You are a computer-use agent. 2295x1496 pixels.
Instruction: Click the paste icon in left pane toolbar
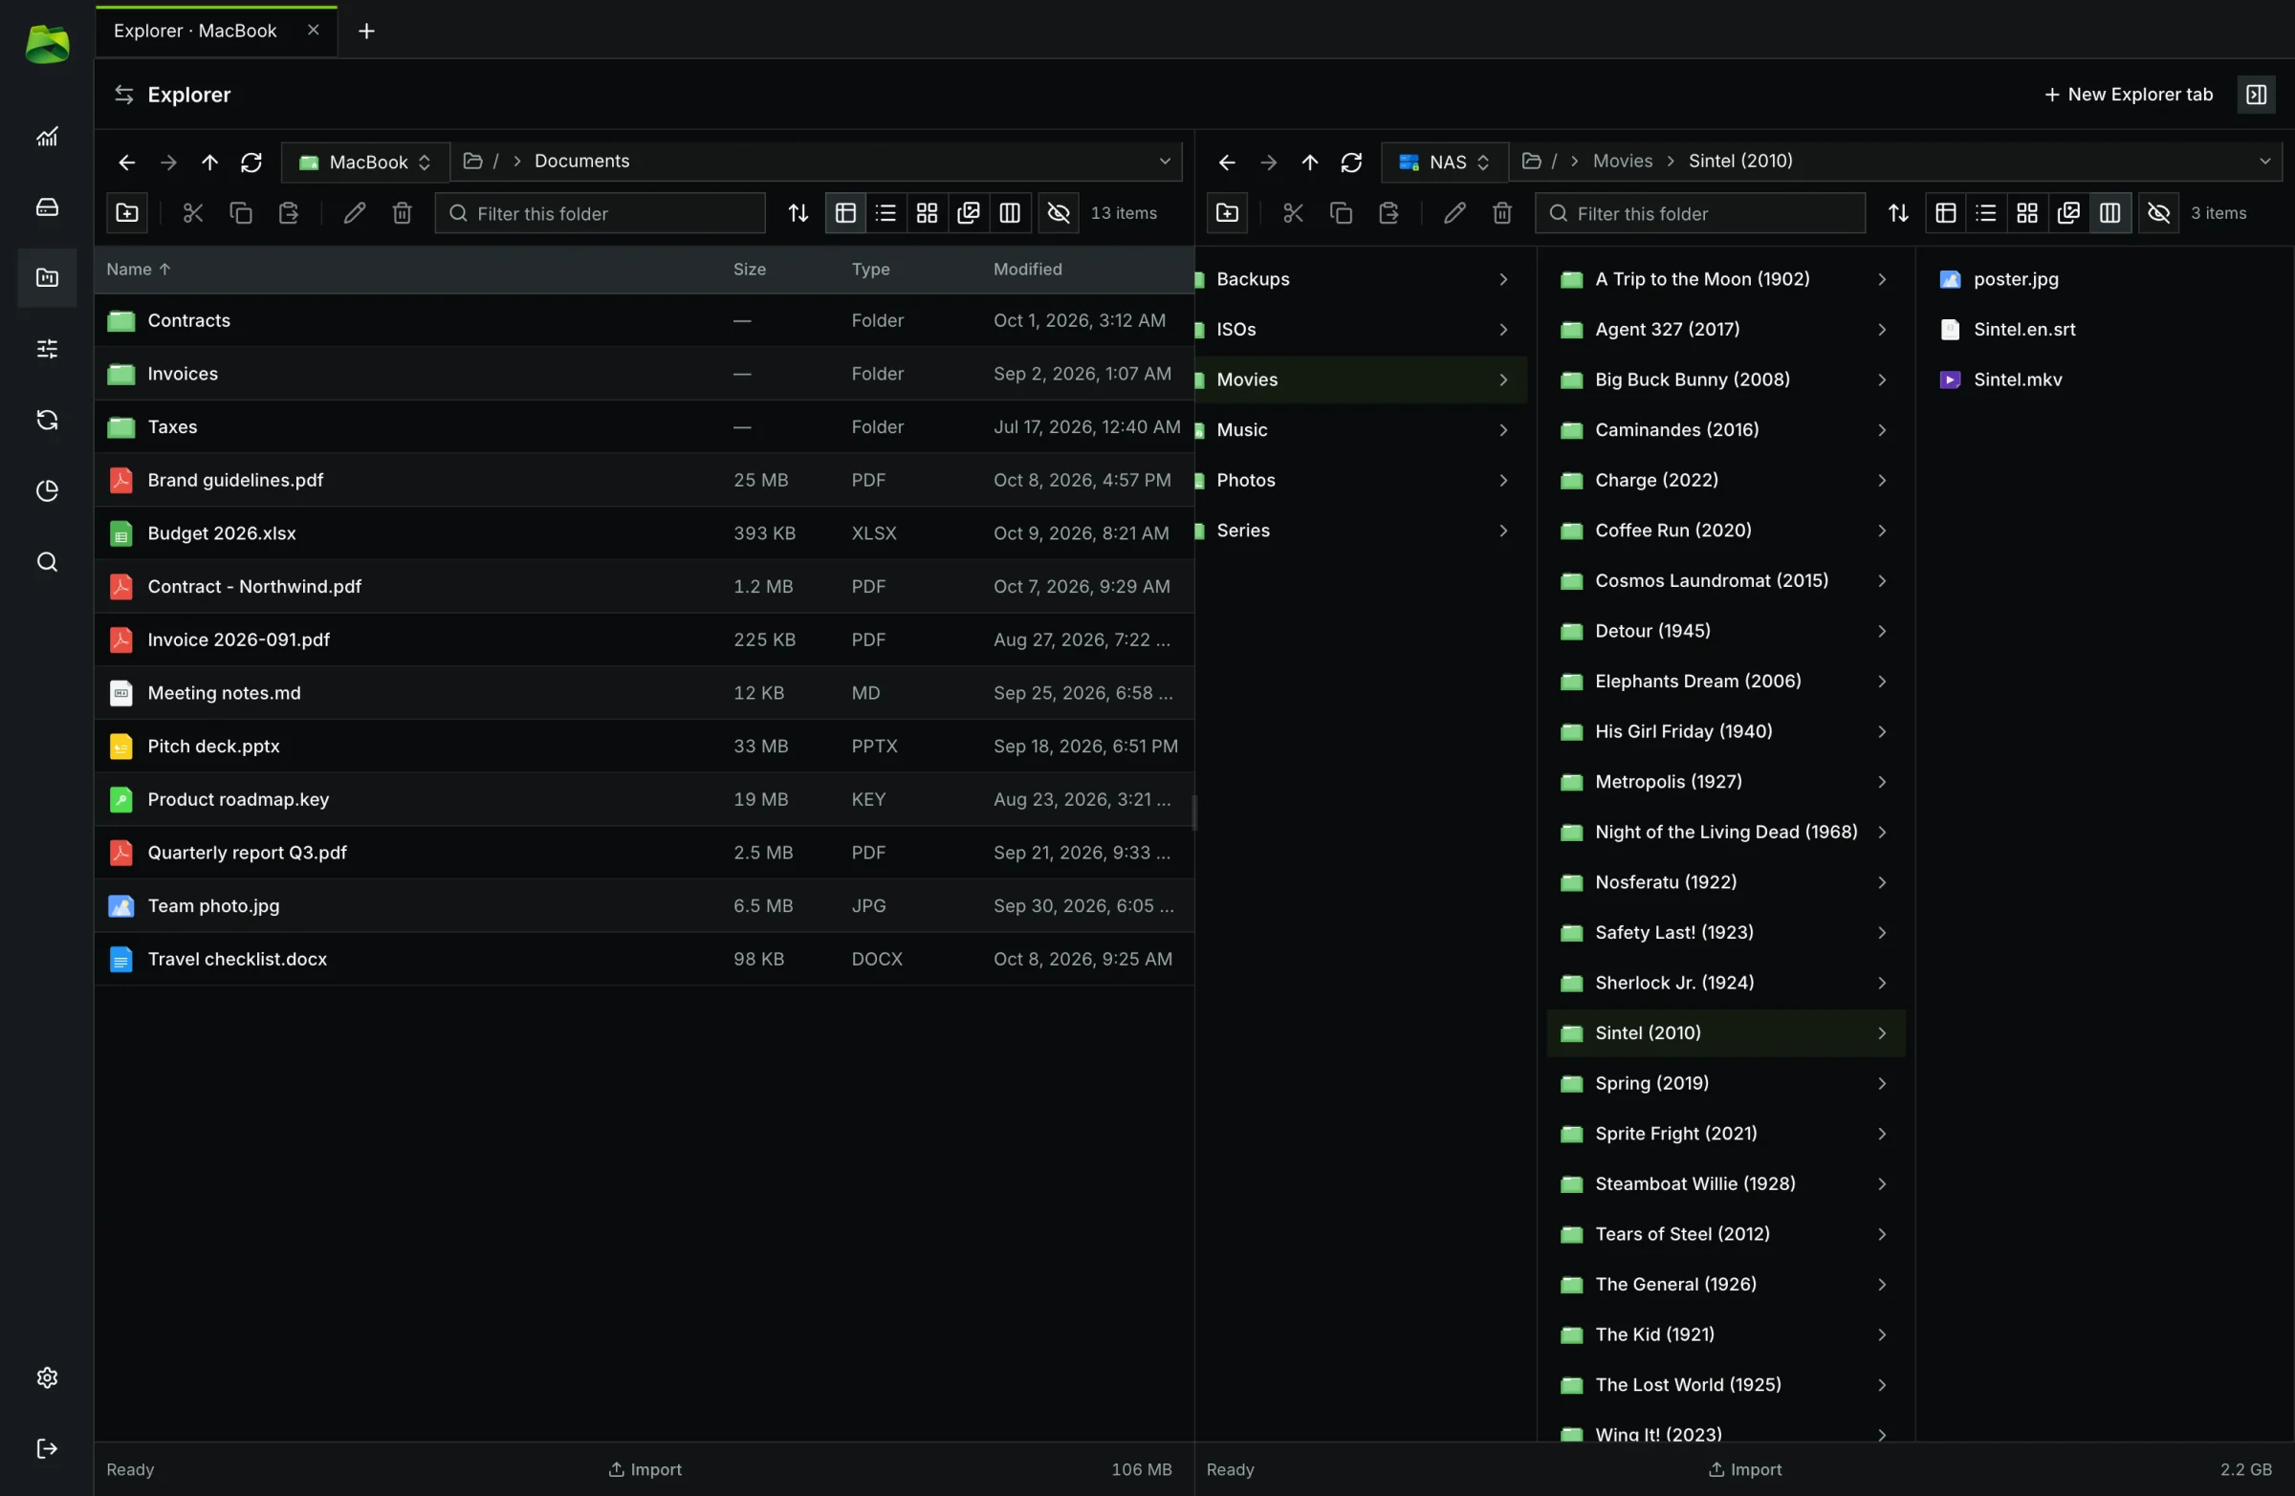pyautogui.click(x=289, y=213)
